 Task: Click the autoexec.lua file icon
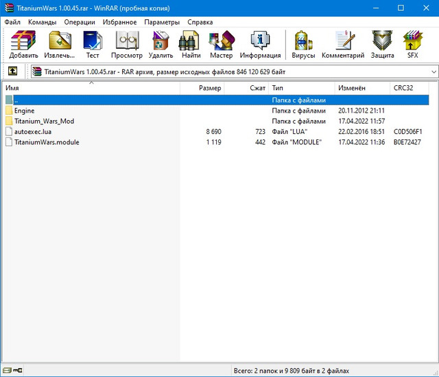(x=9, y=131)
